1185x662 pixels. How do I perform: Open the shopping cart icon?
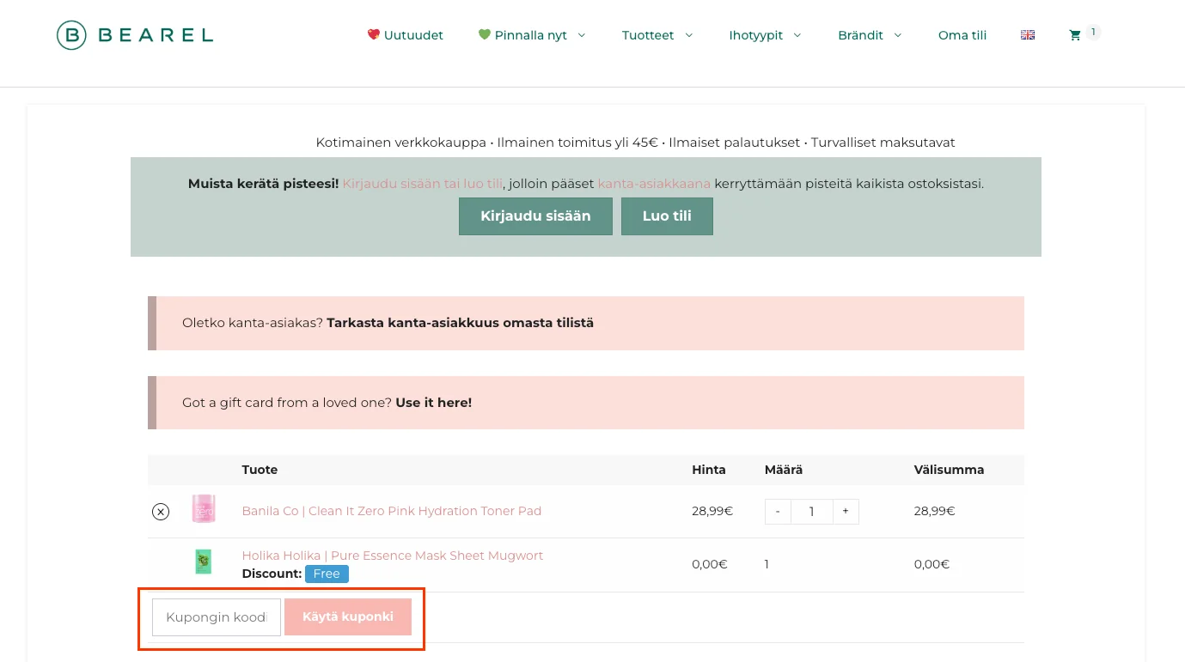tap(1075, 35)
